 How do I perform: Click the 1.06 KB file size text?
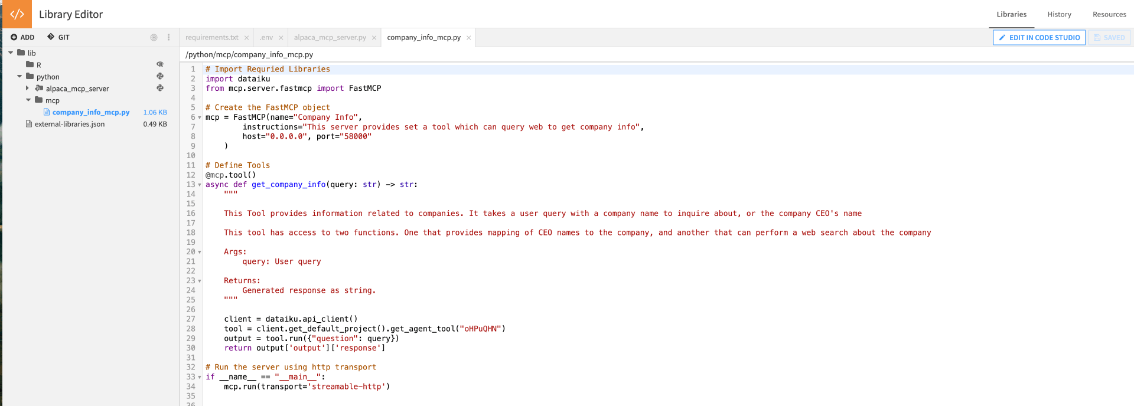[155, 112]
